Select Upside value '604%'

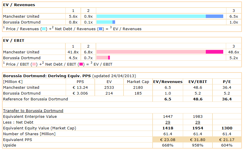(x=227, y=145)
